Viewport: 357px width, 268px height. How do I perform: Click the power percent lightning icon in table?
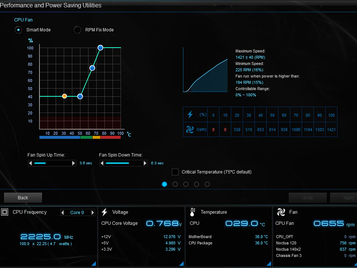(190, 115)
